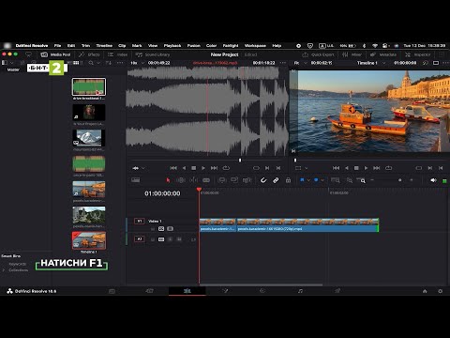Open the blue marker color dropdown
Screen dimensions: 450x338
click(x=322, y=180)
